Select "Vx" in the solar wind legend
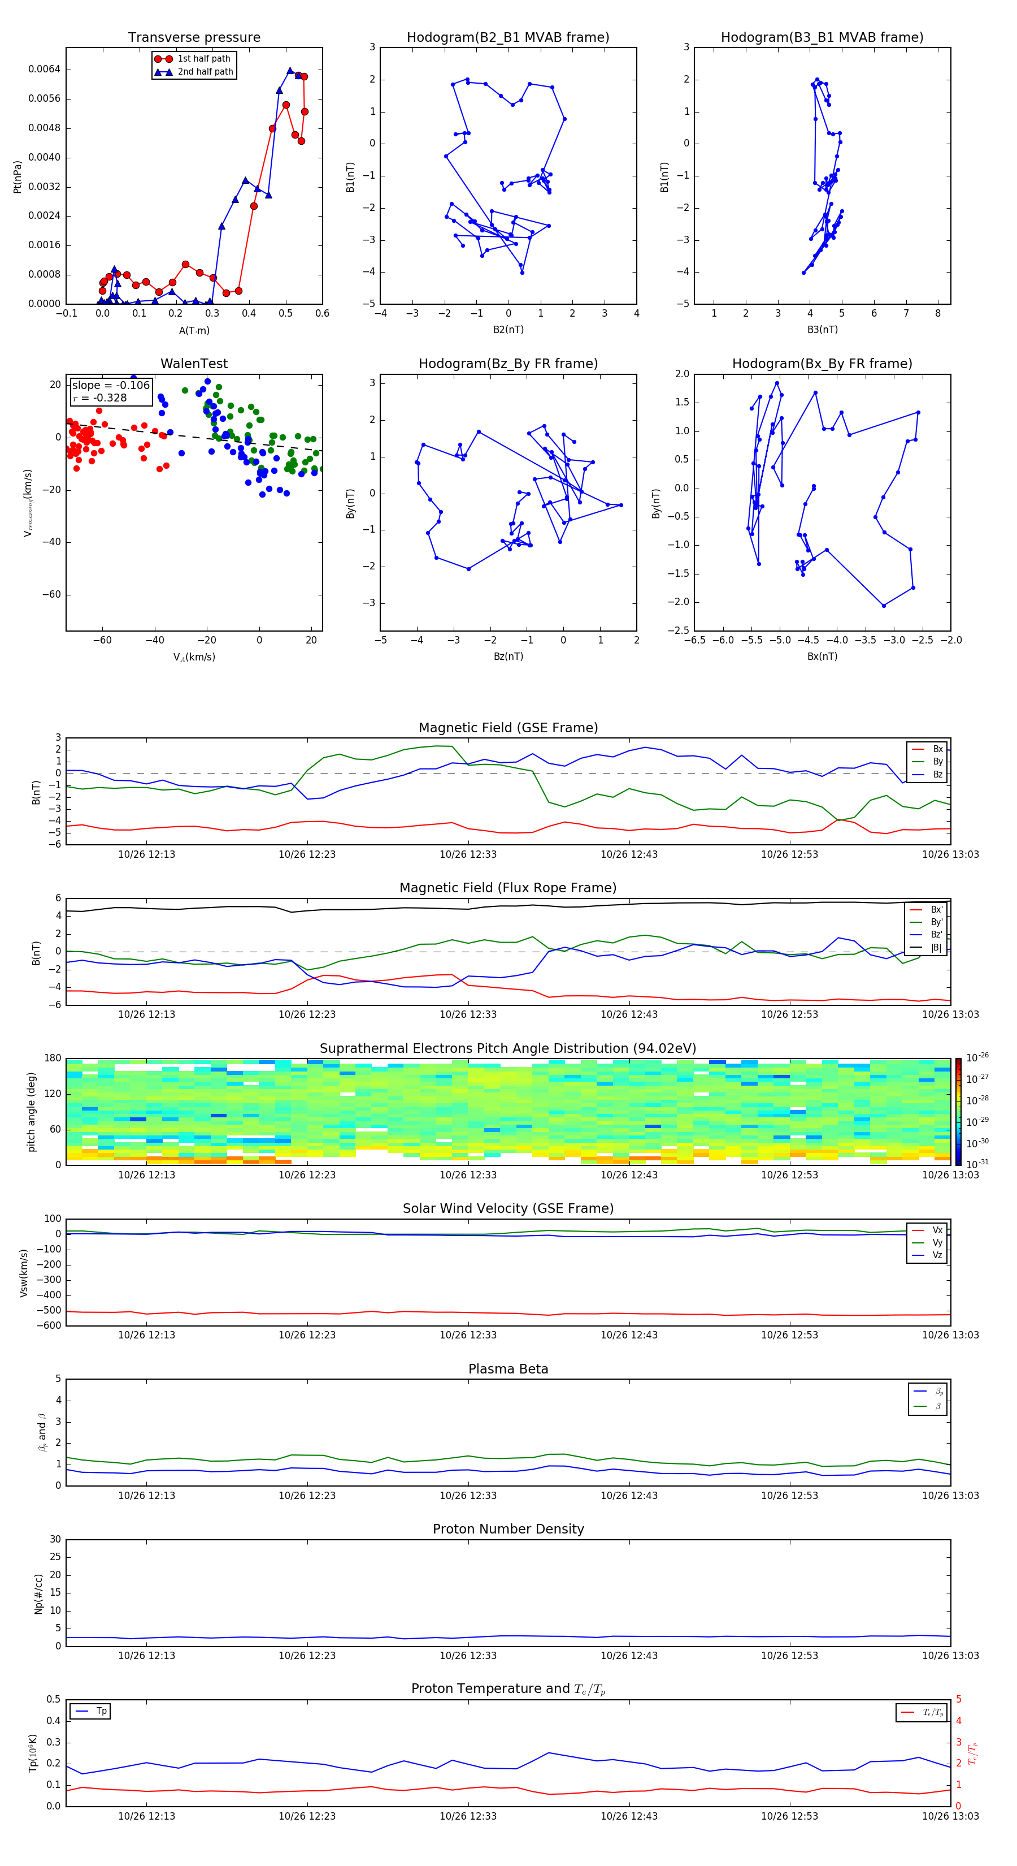Screen dimensions: 1017x1866 tap(928, 1230)
